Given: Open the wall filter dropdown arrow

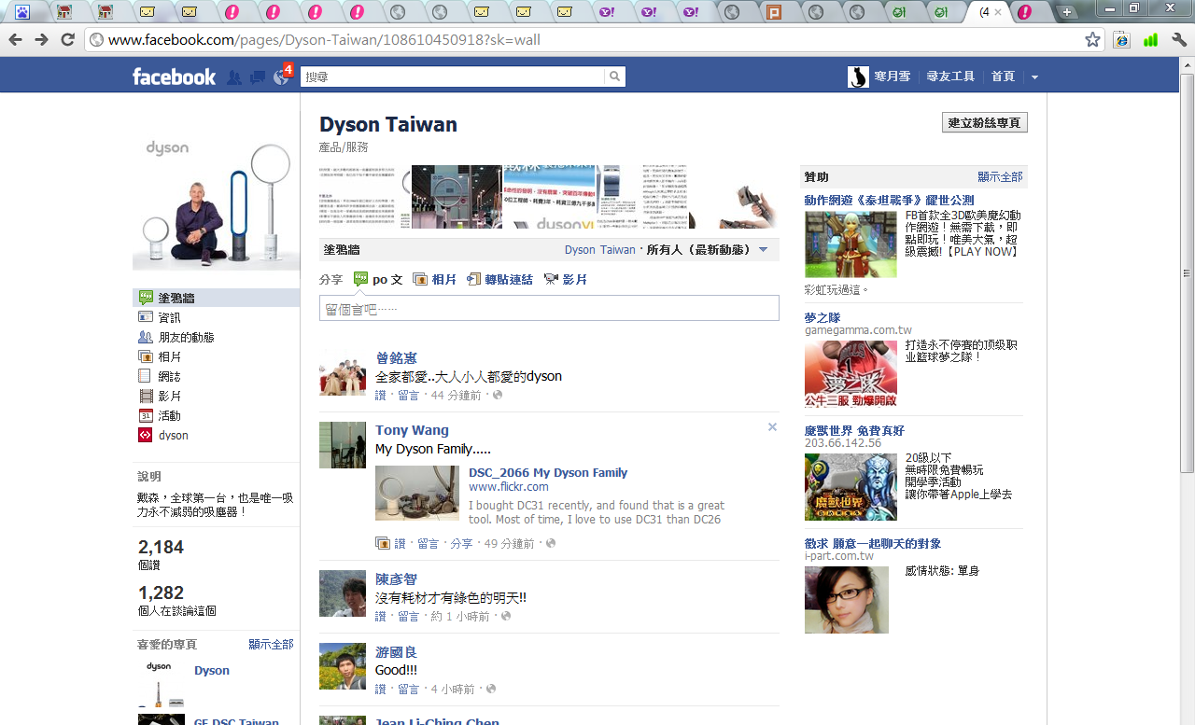Looking at the screenshot, I should point(763,250).
